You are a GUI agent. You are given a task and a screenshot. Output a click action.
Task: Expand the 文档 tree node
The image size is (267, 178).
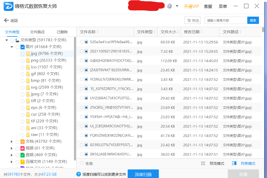12,142
